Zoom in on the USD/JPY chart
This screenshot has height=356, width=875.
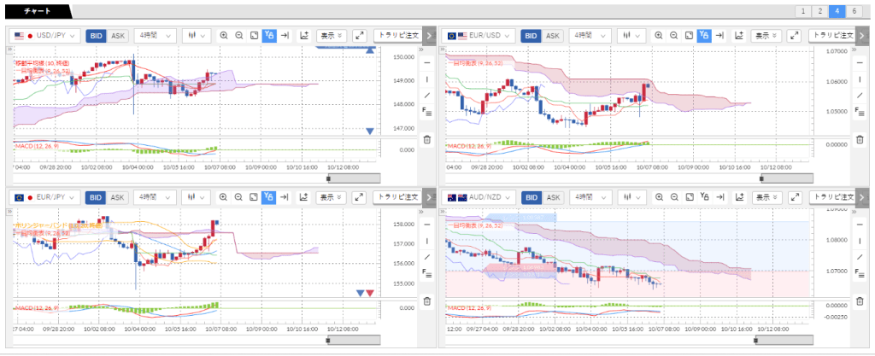pos(224,36)
